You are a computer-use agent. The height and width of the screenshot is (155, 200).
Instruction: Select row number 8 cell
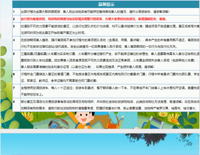point(16,105)
